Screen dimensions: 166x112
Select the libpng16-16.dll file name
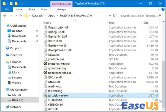click(x=57, y=36)
